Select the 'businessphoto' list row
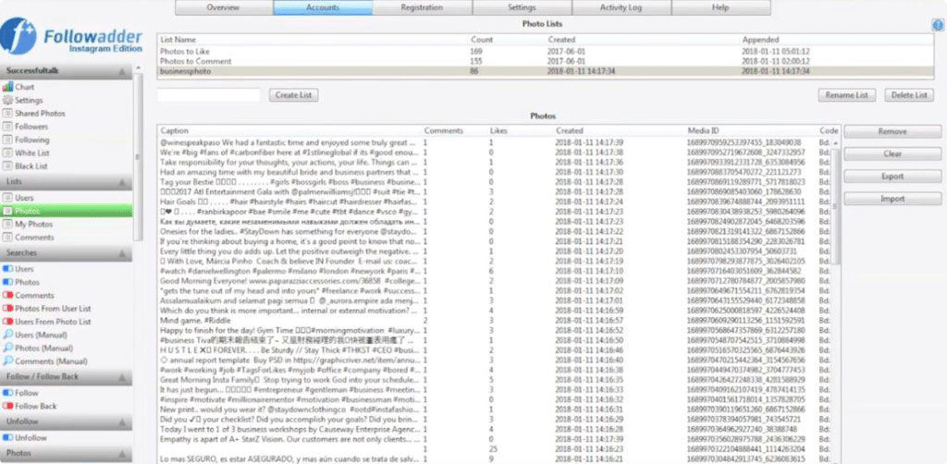The height and width of the screenshot is (464, 947). (x=544, y=71)
